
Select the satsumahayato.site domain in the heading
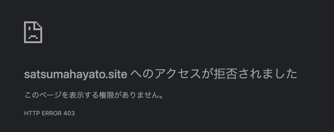pyautogui.click(x=76, y=74)
